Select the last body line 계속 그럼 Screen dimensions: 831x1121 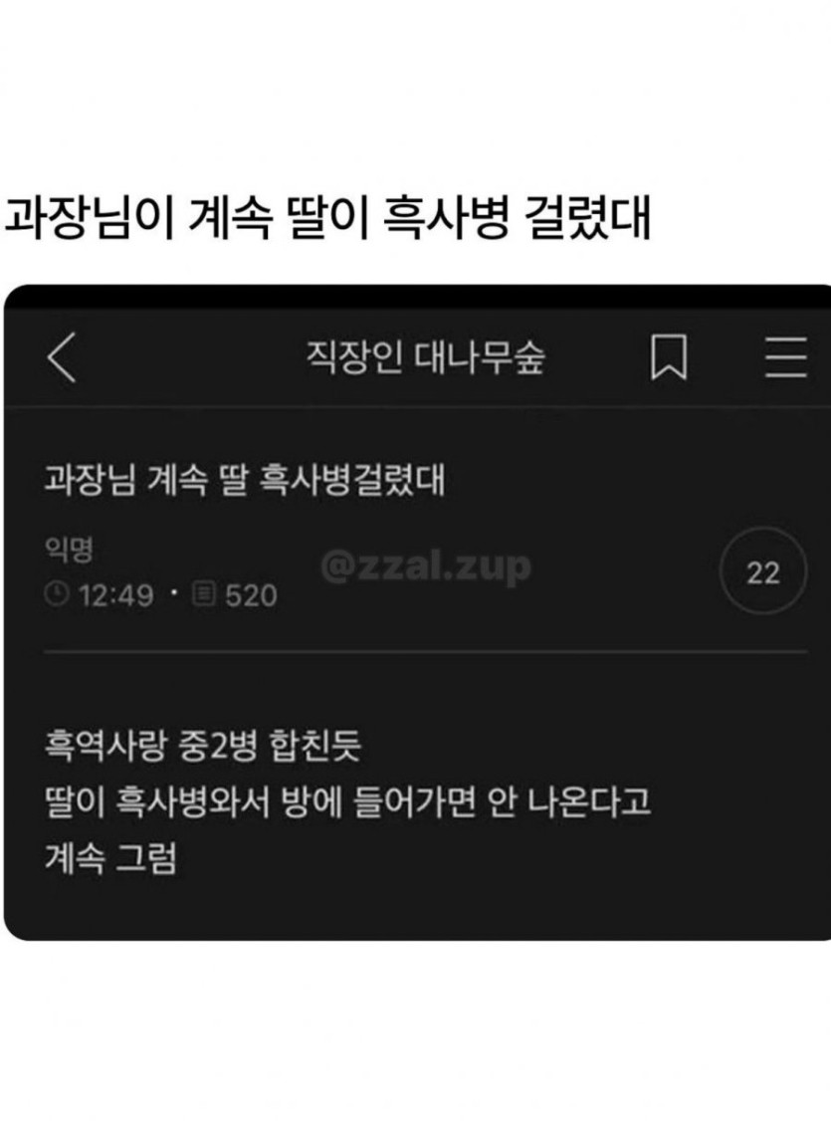(110, 857)
